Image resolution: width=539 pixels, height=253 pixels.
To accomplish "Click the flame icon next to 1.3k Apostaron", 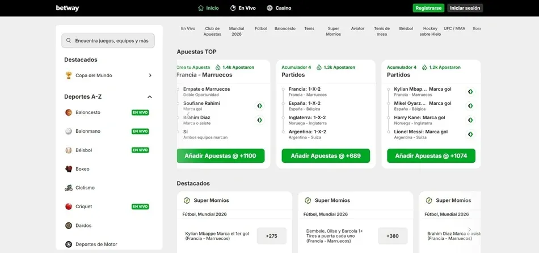I will tap(319, 68).
